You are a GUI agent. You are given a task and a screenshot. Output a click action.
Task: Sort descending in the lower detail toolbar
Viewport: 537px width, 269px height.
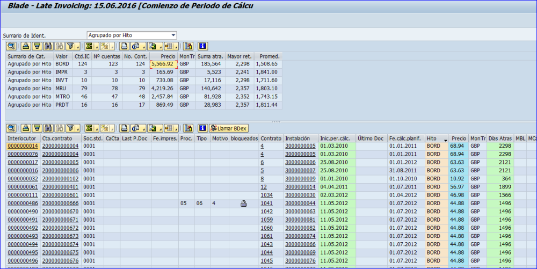pos(37,128)
